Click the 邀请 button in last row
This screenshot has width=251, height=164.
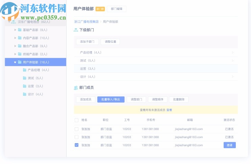[230, 145]
